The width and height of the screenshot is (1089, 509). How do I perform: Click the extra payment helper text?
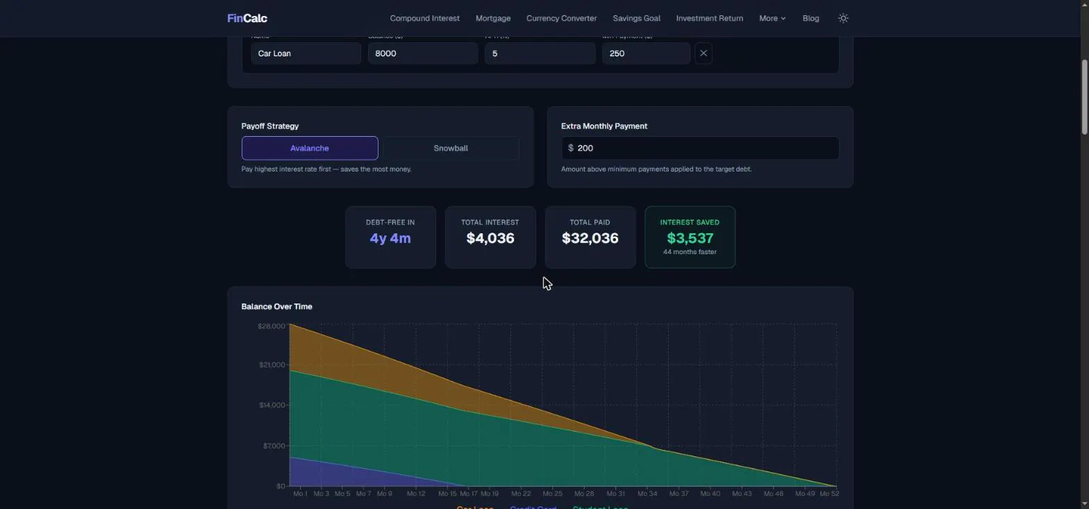coord(656,169)
